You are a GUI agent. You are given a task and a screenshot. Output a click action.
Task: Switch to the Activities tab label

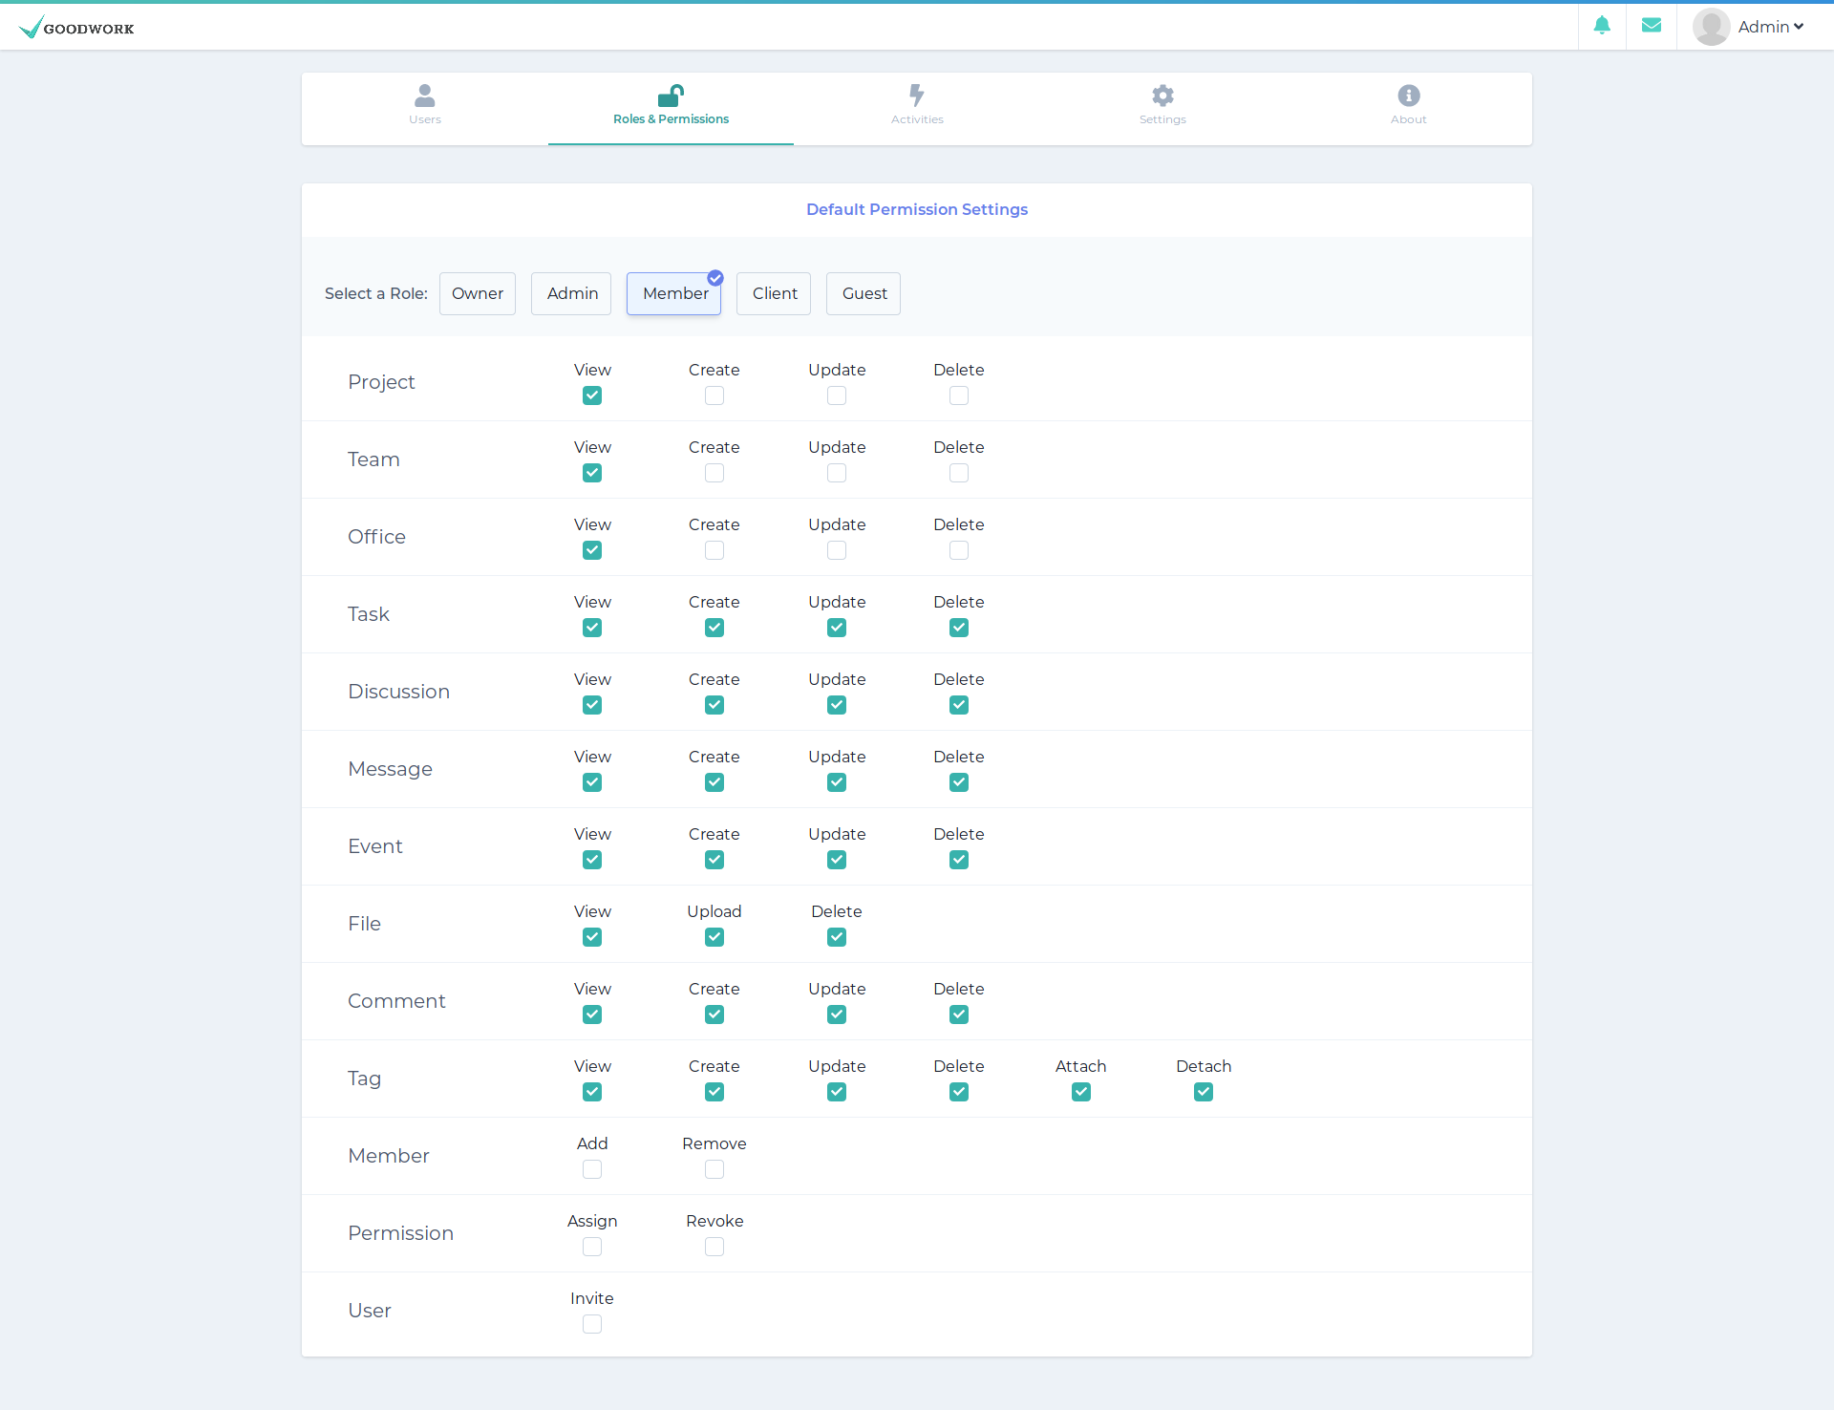(917, 119)
